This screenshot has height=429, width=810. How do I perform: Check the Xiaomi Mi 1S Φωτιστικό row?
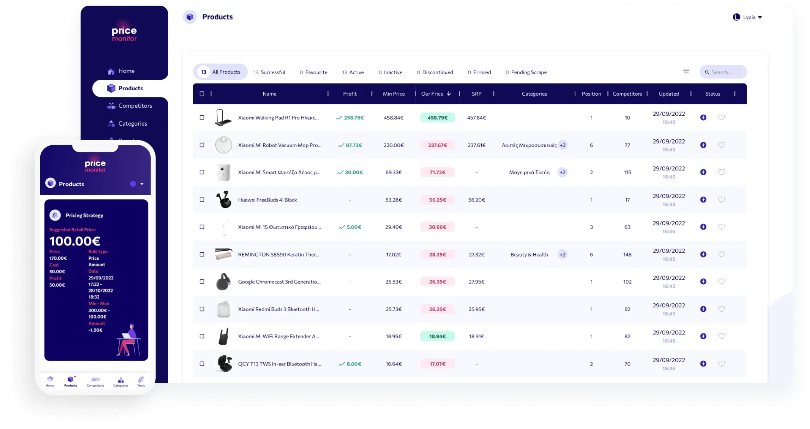pos(202,227)
